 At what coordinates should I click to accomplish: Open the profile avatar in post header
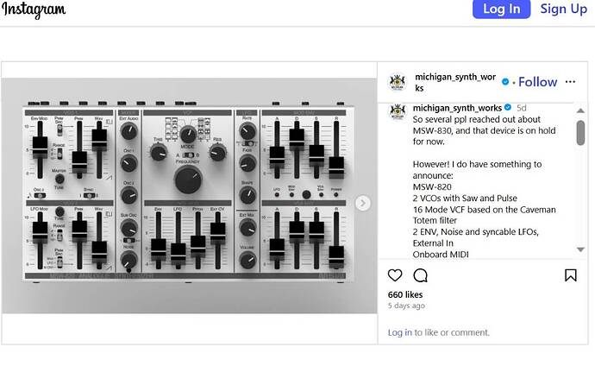click(x=398, y=82)
